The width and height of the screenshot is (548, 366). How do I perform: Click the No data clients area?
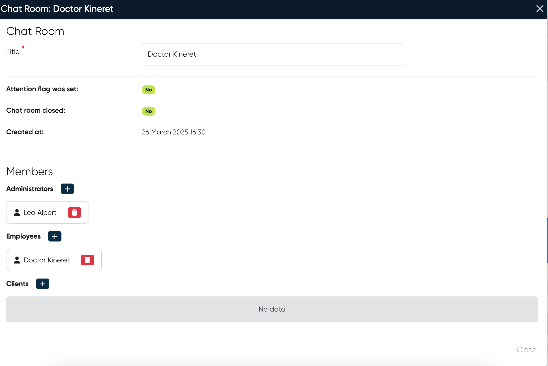pyautogui.click(x=272, y=309)
